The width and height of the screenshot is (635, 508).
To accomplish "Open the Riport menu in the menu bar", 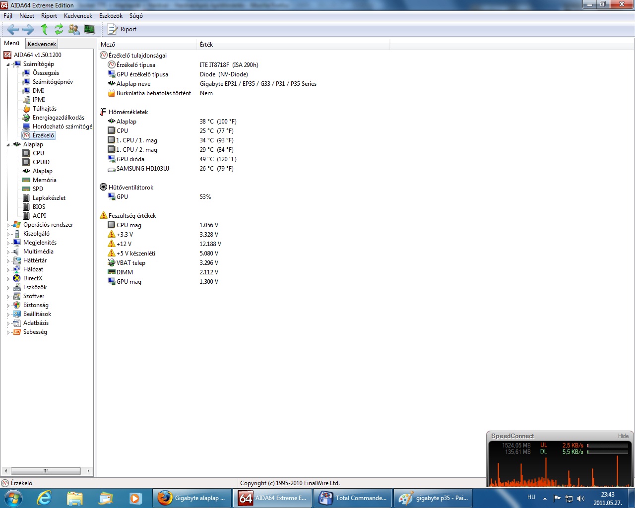I will [x=49, y=16].
